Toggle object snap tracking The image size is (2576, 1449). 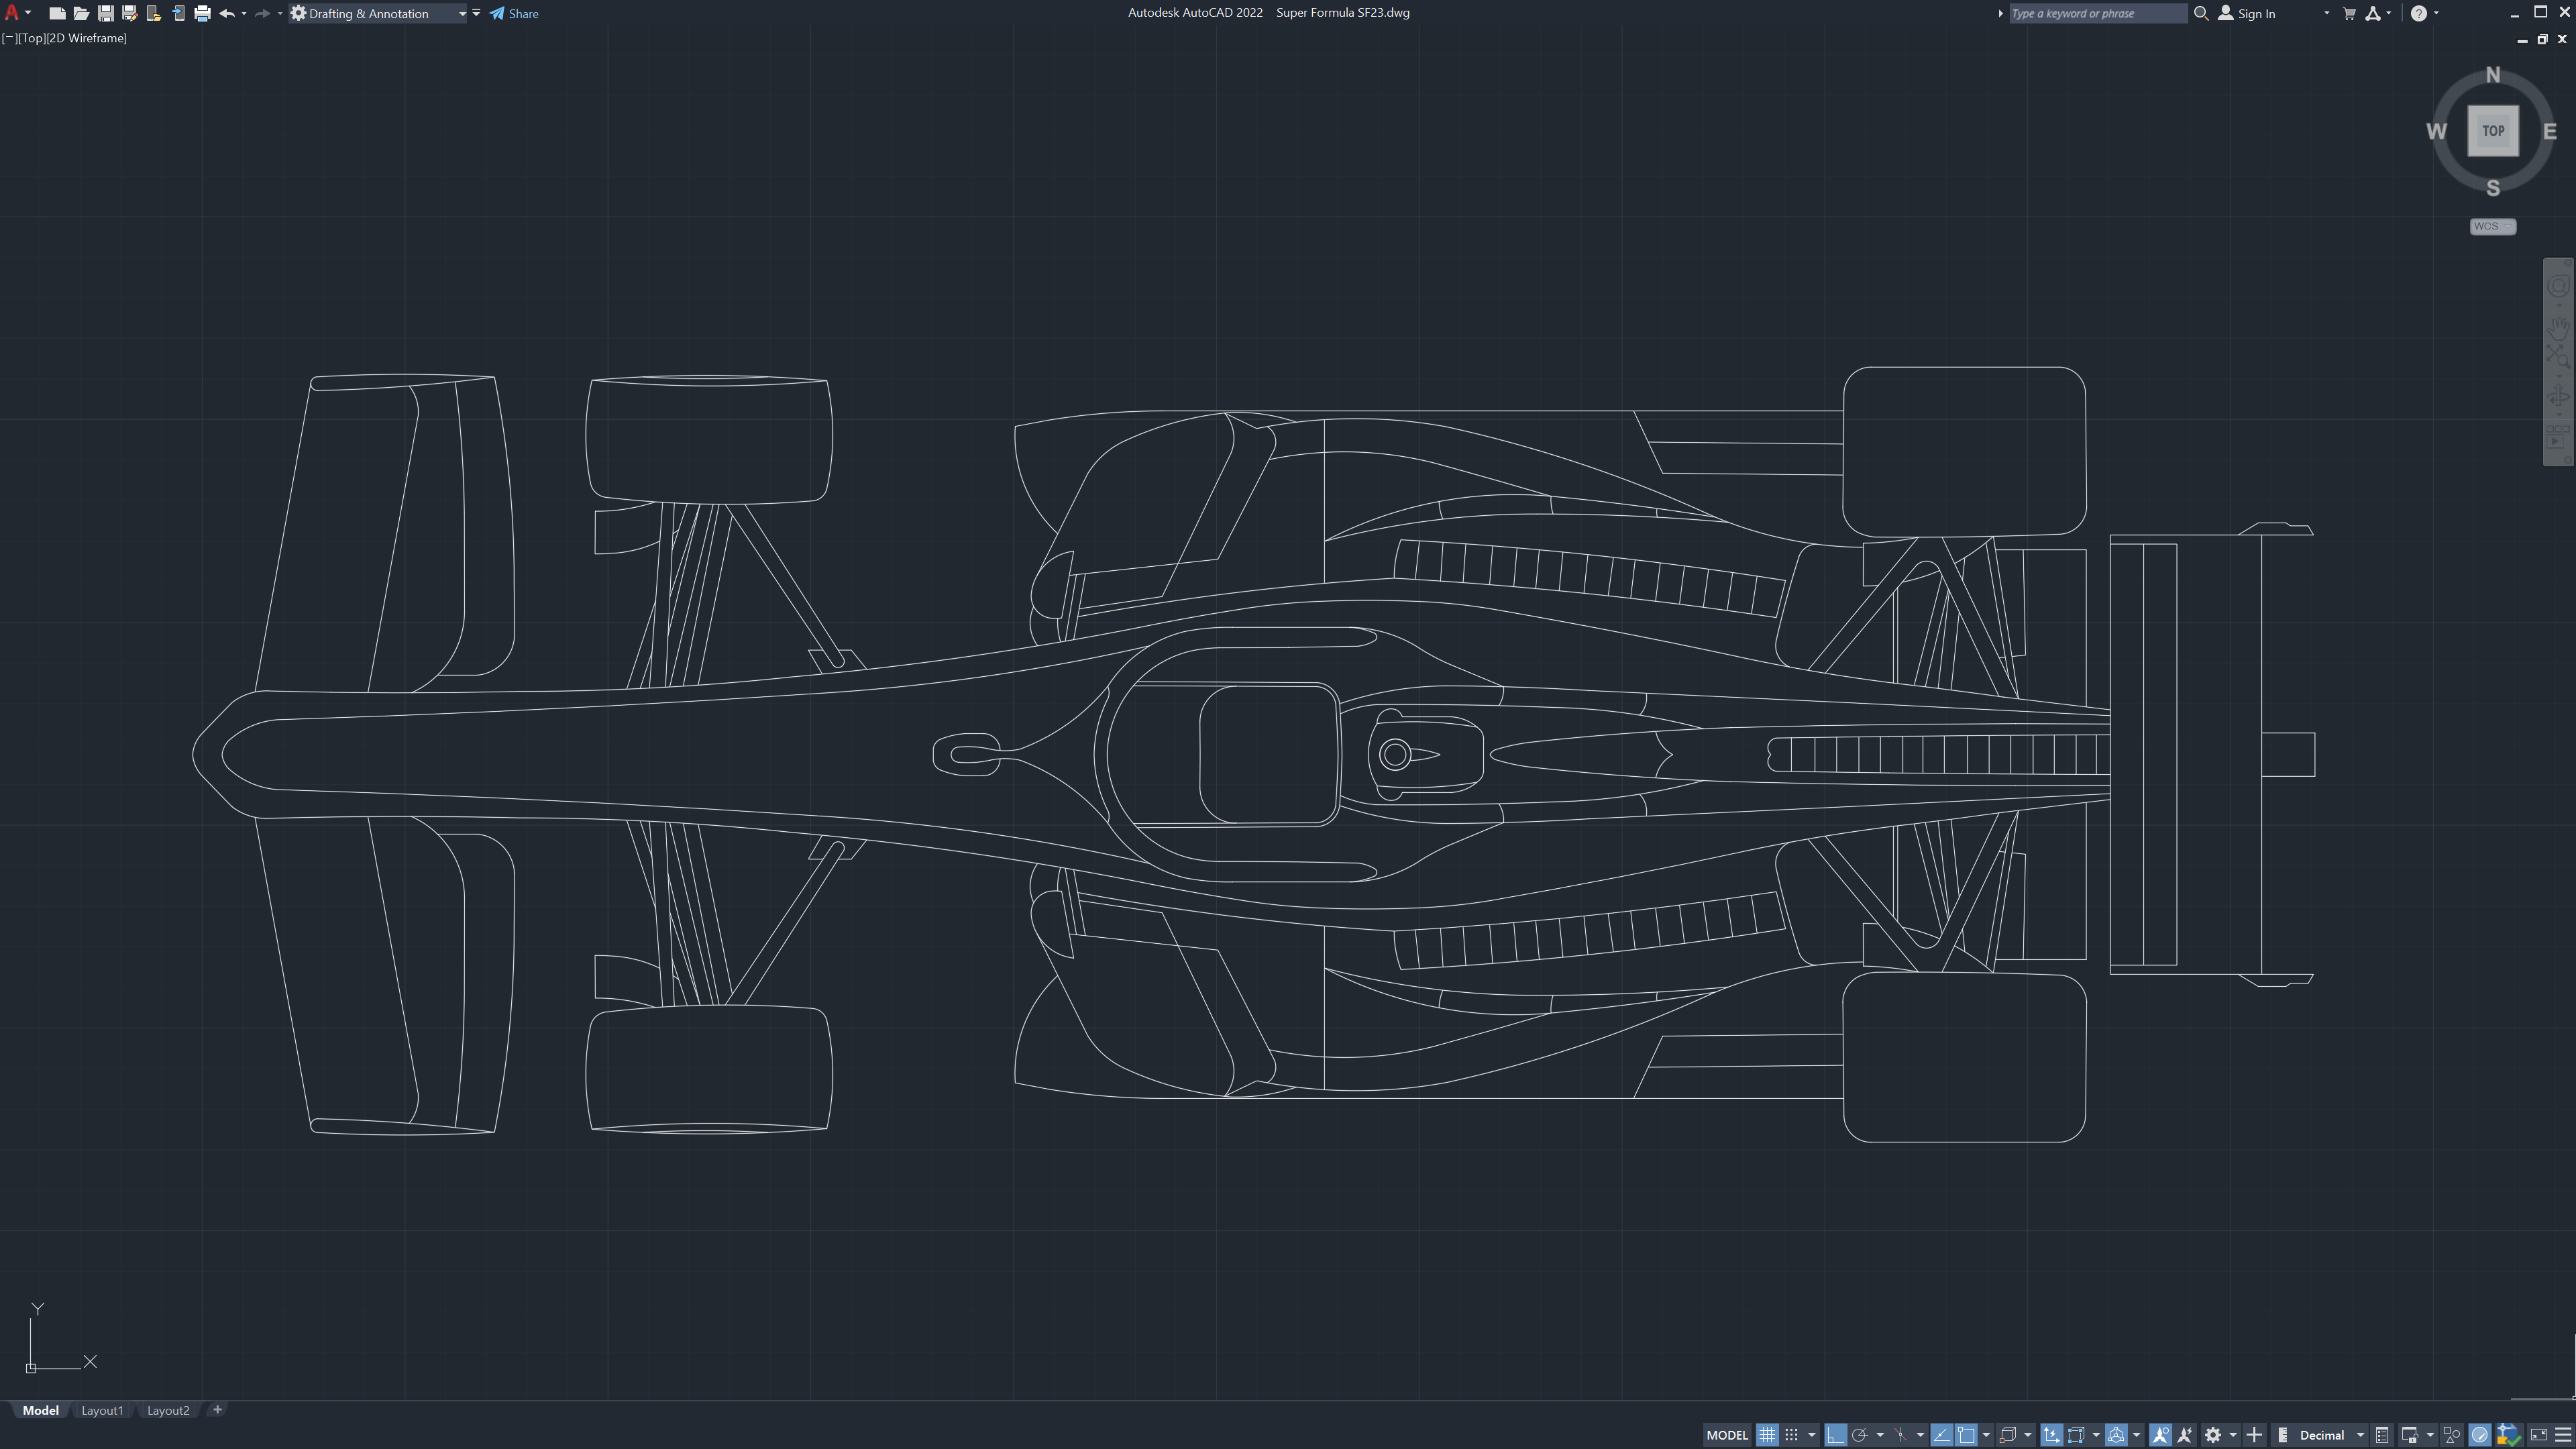(x=1941, y=1435)
